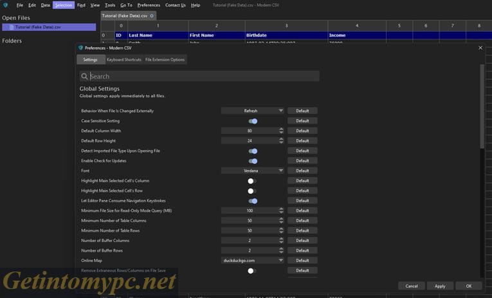Image resolution: width=492 pixels, height=298 pixels.
Task: Click Default Row Height value field
Action: (250, 141)
